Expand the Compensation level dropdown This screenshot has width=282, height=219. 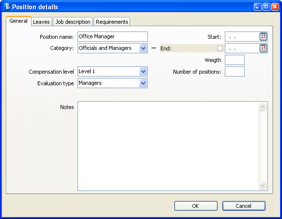point(143,72)
